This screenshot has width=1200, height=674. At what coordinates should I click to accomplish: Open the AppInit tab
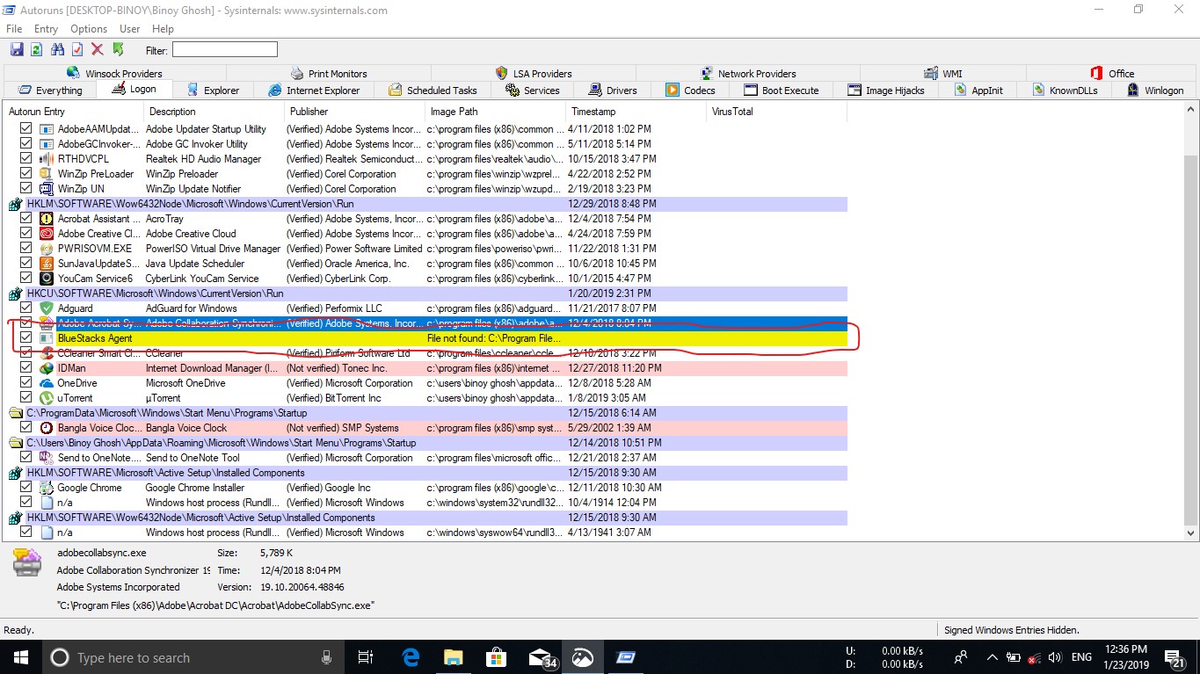tap(978, 91)
